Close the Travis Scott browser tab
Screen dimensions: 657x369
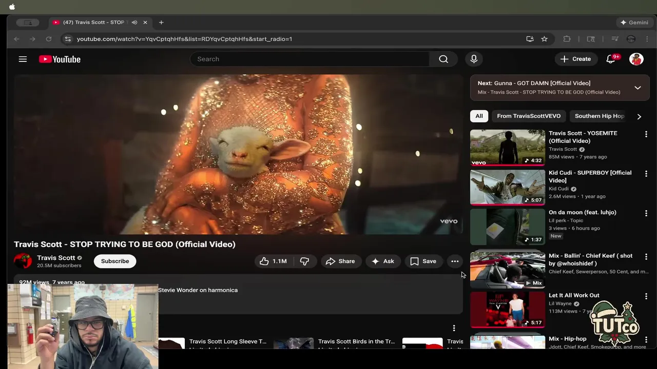(x=145, y=23)
